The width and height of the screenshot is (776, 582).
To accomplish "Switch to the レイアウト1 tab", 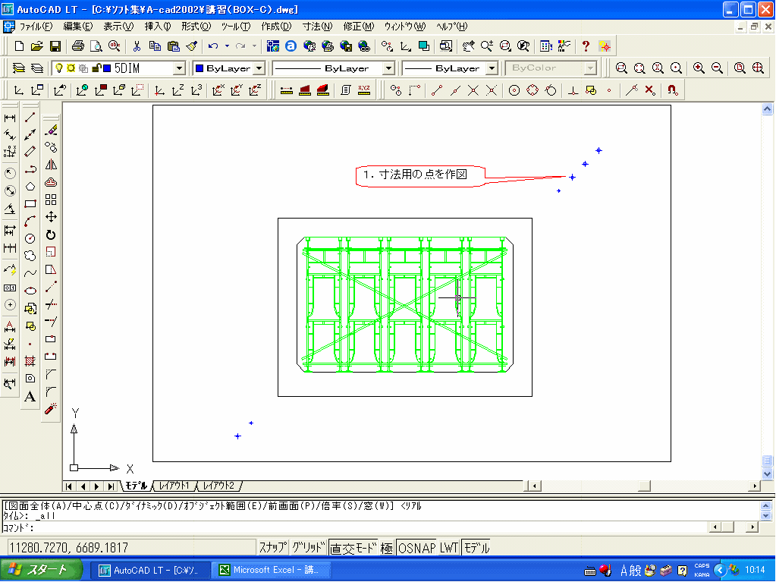I will point(174,486).
